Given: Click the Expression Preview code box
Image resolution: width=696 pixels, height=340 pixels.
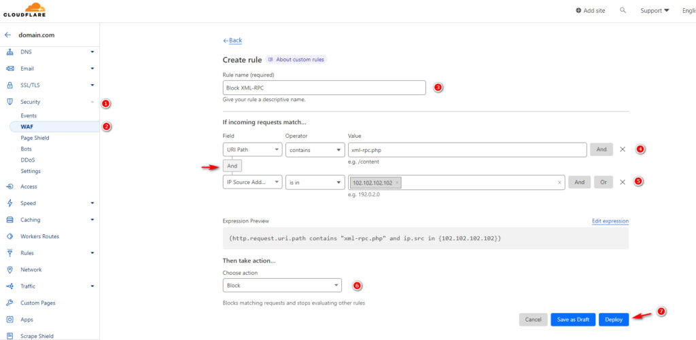Looking at the screenshot, I should coord(425,238).
